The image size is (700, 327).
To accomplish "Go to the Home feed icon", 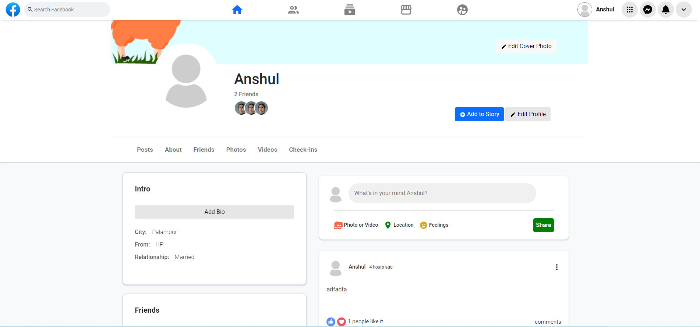I will 237,10.
